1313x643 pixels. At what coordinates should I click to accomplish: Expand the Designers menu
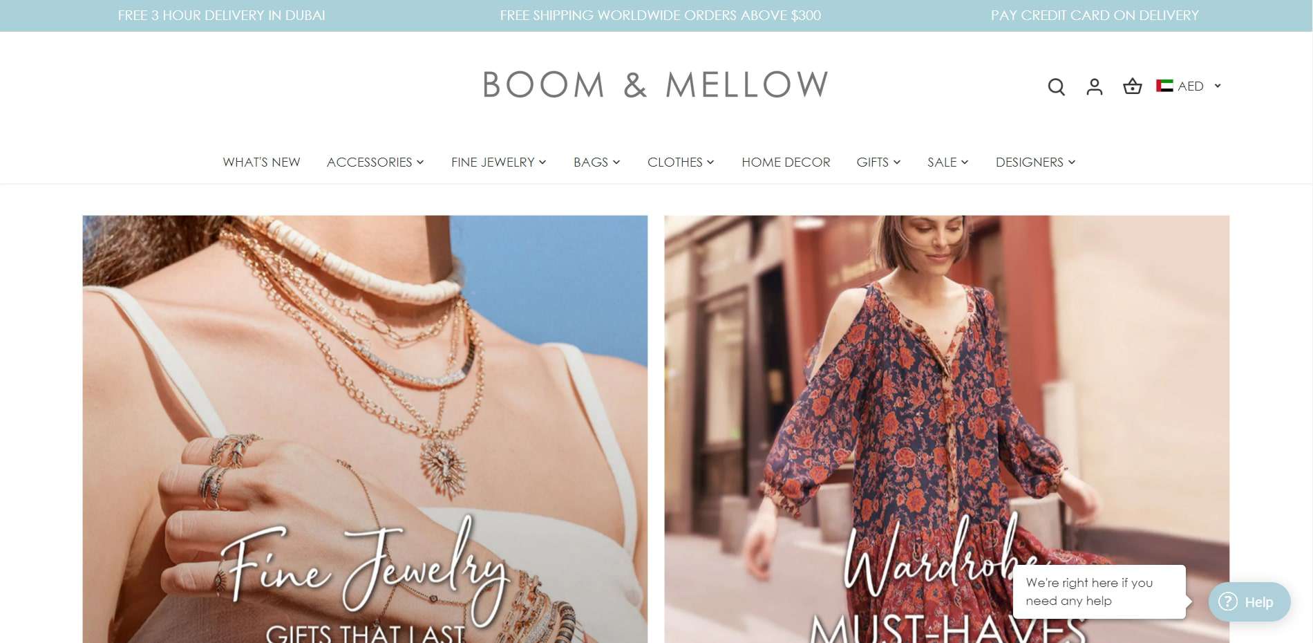point(1035,162)
